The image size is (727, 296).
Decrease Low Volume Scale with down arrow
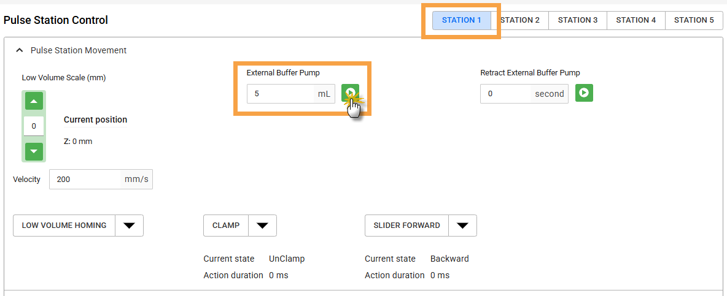coord(34,151)
